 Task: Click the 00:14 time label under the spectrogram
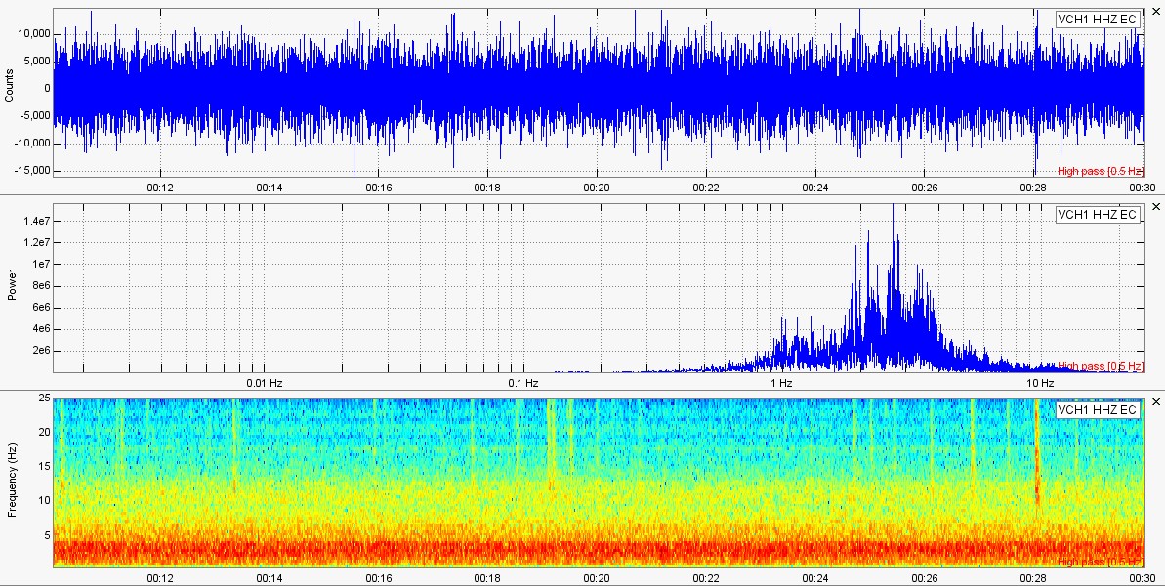(269, 578)
